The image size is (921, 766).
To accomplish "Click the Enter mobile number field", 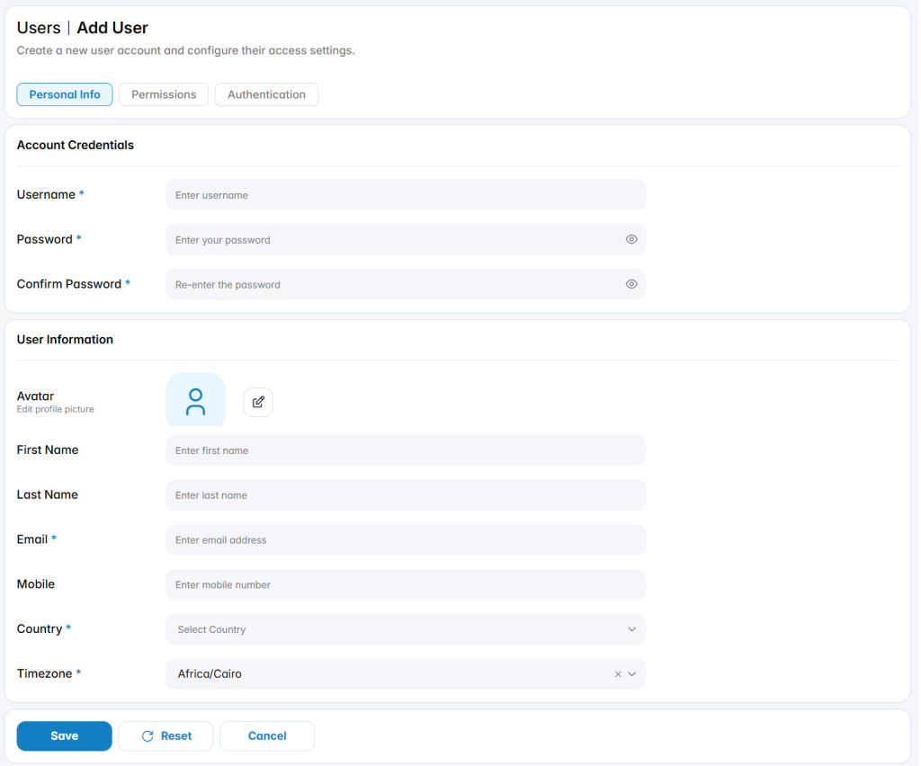I will pyautogui.click(x=406, y=584).
